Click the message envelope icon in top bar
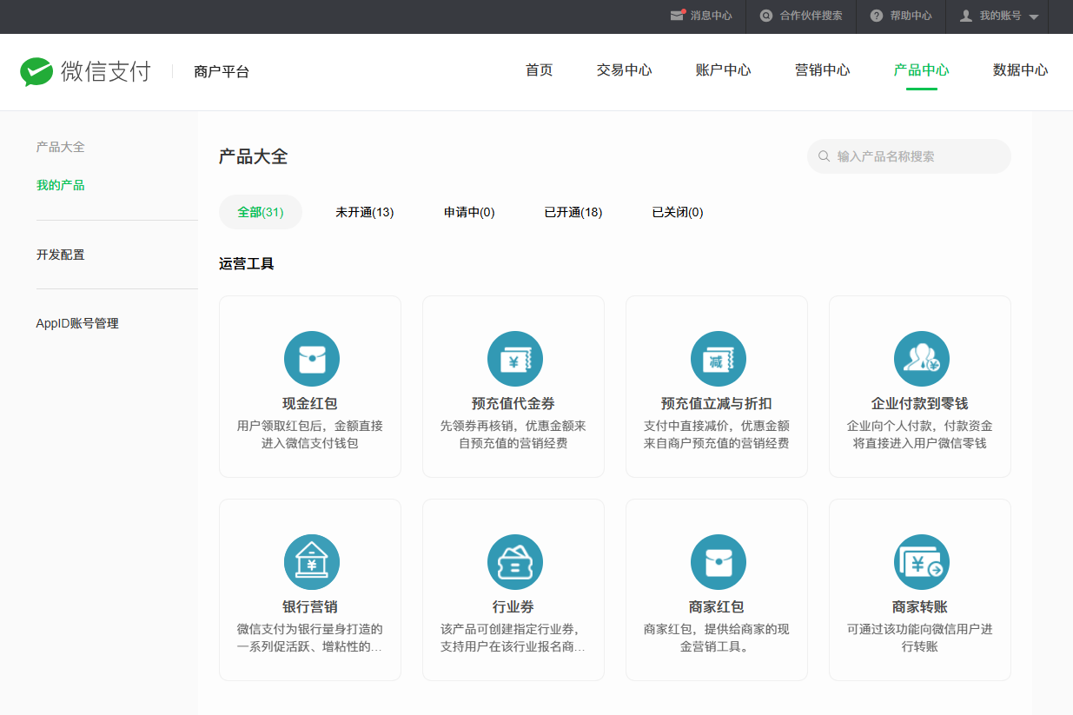Image resolution: width=1073 pixels, height=715 pixels. click(x=678, y=16)
